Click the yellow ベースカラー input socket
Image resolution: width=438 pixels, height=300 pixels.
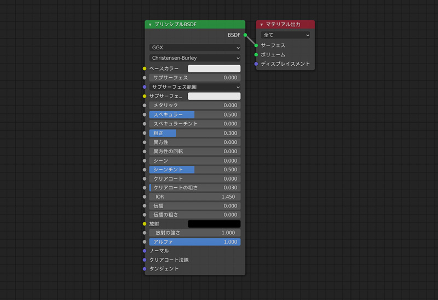point(145,69)
